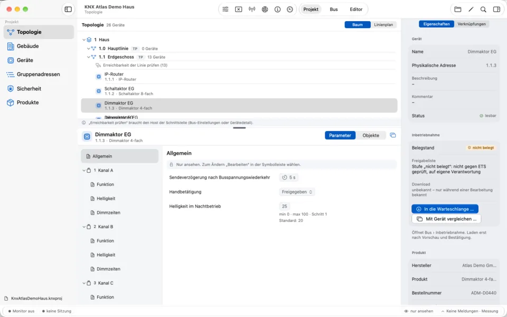Click the chip icon in the Dimmaktor EG header
Viewport: 507px width, 317px height.
click(x=87, y=136)
